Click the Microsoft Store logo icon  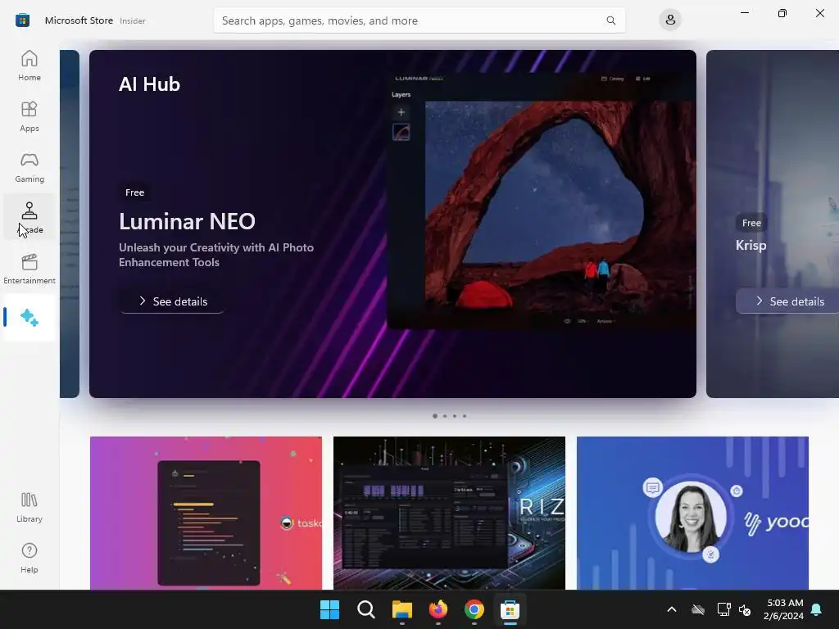22,20
